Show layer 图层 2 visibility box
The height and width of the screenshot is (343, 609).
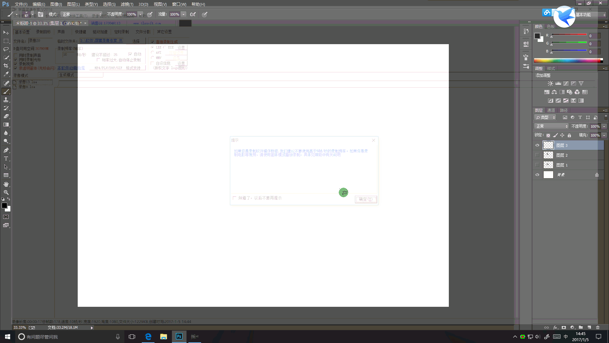pyautogui.click(x=537, y=155)
